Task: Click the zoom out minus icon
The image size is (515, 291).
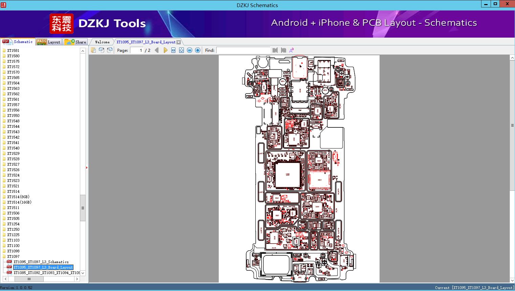Action: click(190, 50)
